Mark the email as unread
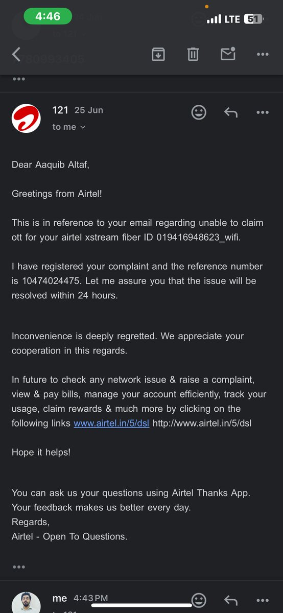 tap(227, 54)
